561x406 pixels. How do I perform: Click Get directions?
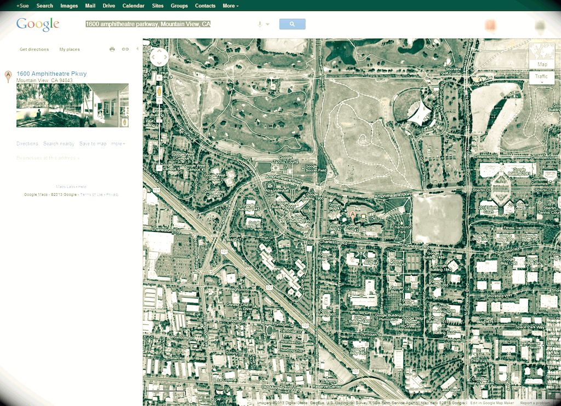click(x=35, y=49)
